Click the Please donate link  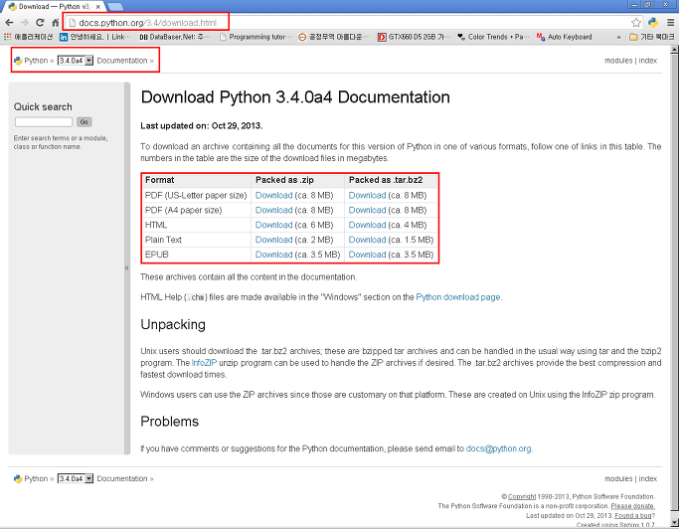tap(632, 506)
